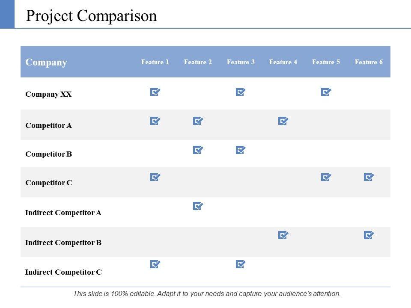Click the Project Comparison title text
This screenshot has width=411, height=308.
[x=91, y=16]
